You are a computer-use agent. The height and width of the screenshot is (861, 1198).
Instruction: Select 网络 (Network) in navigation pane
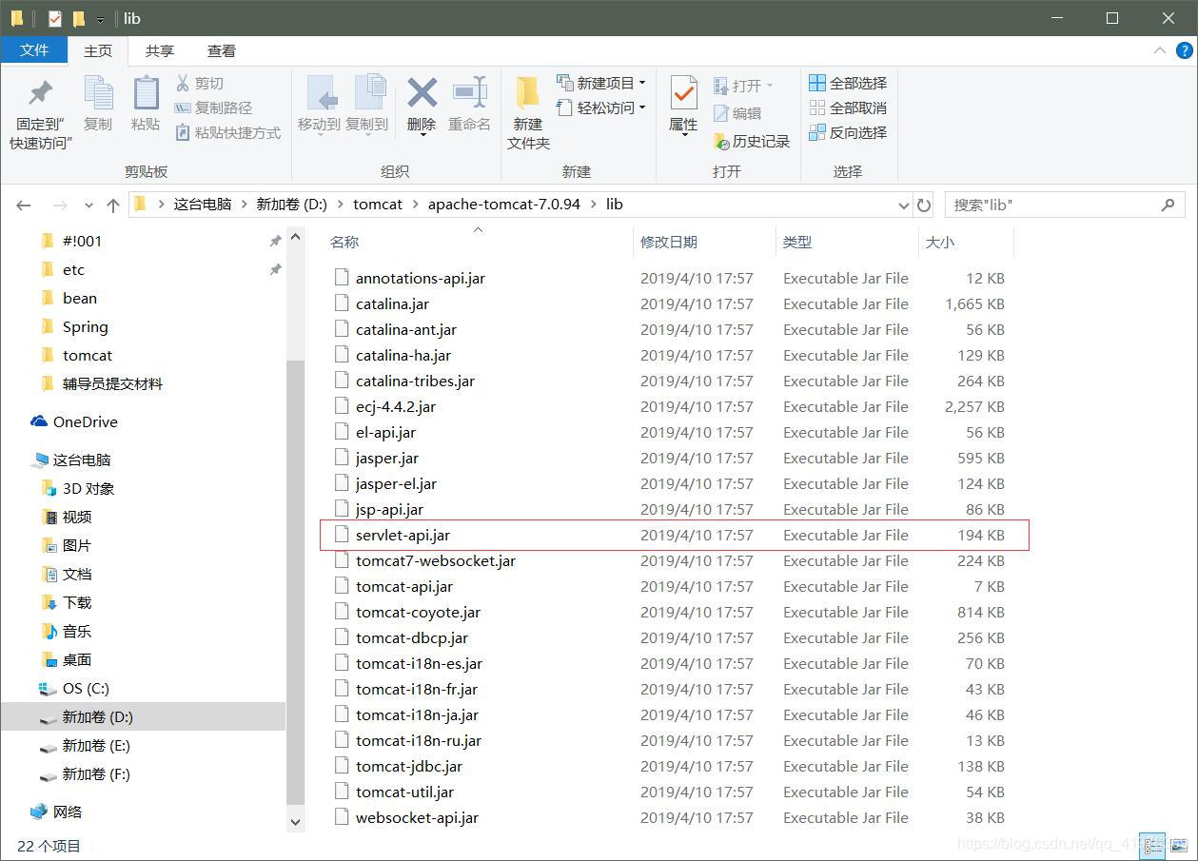tap(57, 812)
